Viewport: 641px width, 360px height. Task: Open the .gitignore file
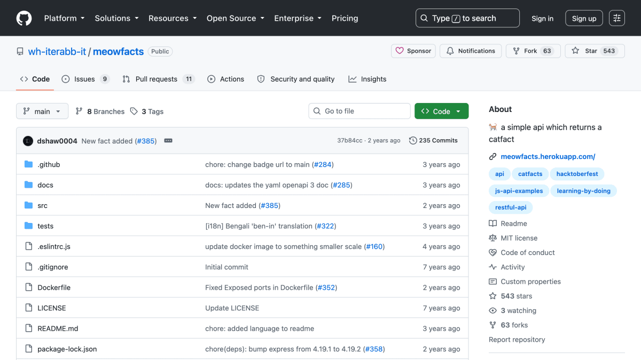tap(53, 267)
